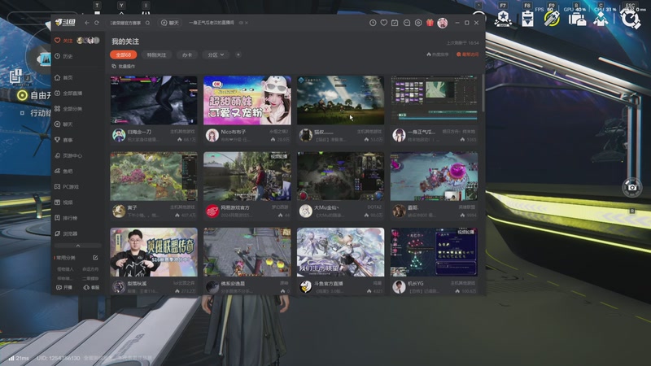Open the check-in calendar icon
This screenshot has height=366, width=651.
coord(395,23)
